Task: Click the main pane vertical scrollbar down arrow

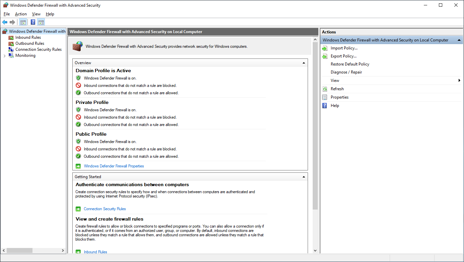Action: click(315, 250)
